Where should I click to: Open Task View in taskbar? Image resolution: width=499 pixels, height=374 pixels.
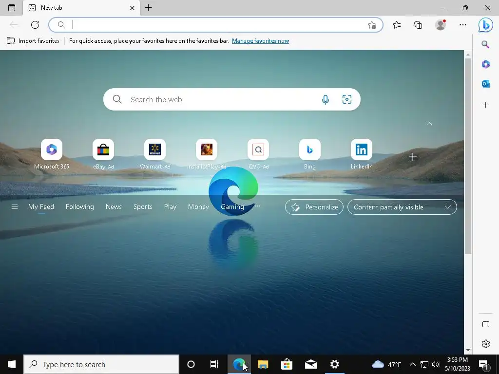(214, 364)
